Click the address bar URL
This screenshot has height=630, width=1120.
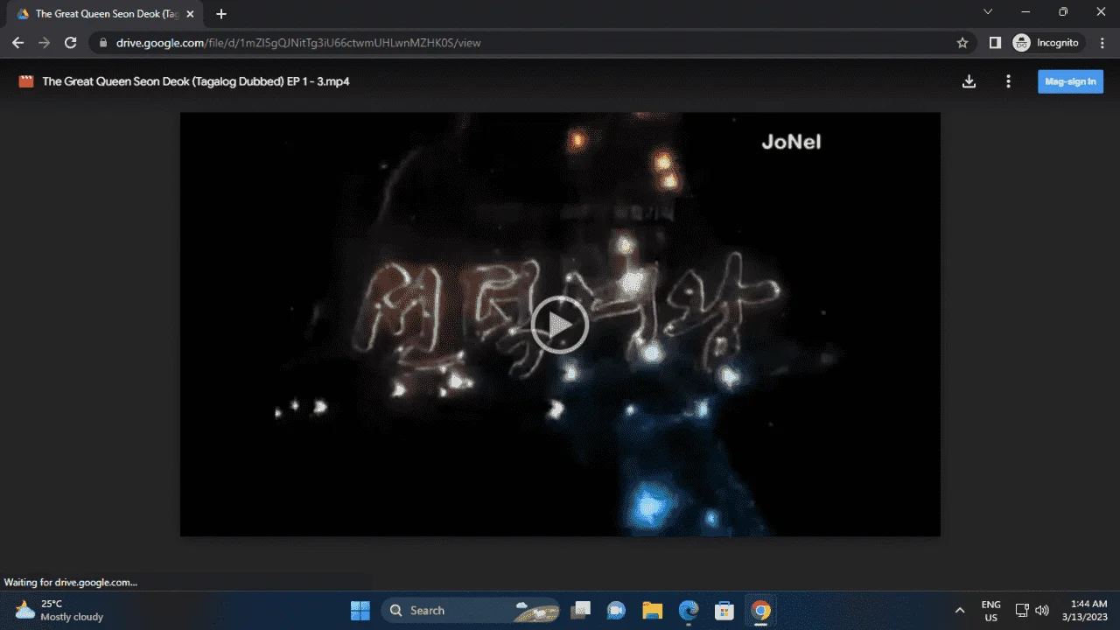[x=298, y=42]
